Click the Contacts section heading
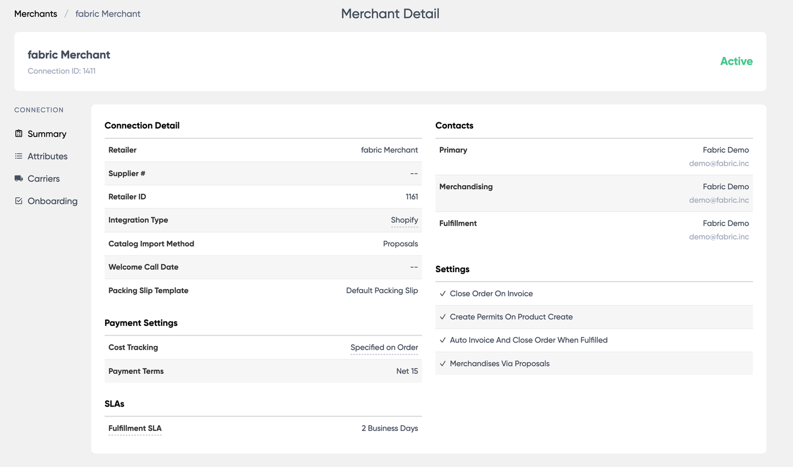 [x=454, y=125]
